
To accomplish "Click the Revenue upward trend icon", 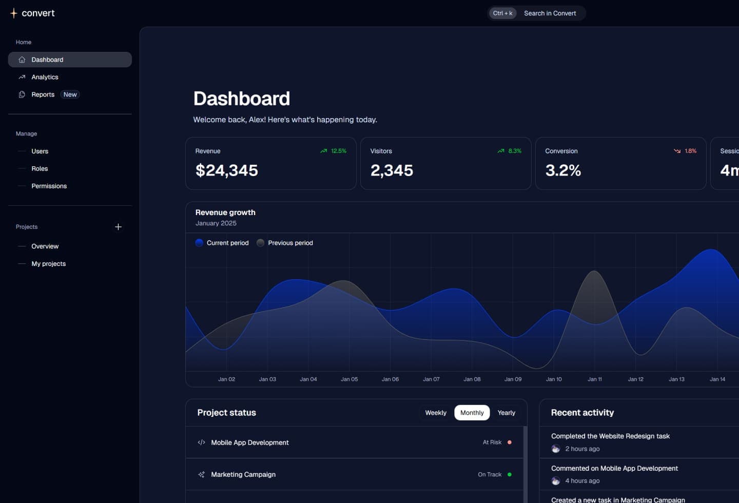I will 324,151.
